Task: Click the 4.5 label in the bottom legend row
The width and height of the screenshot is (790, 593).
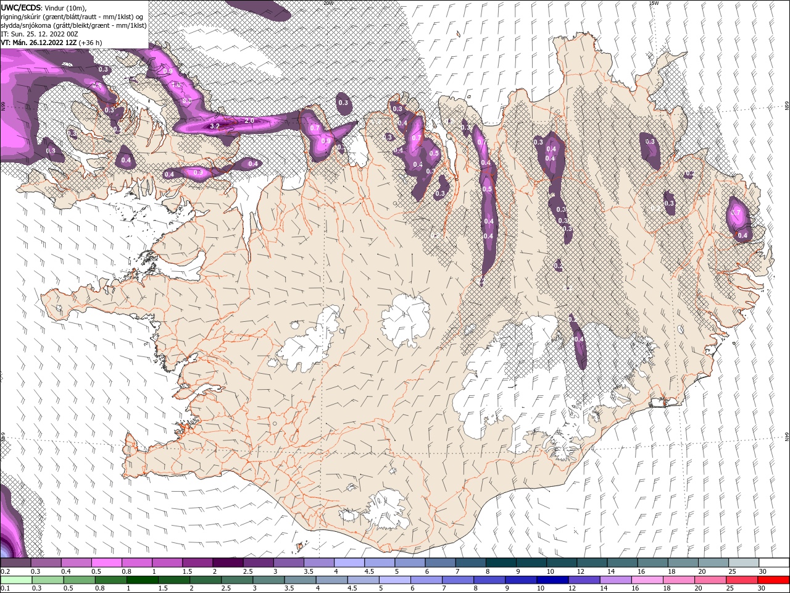Action: point(352,589)
